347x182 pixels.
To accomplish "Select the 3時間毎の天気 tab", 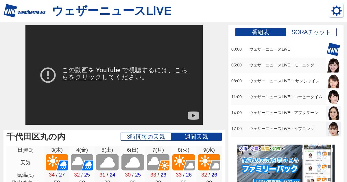I will (x=146, y=137).
